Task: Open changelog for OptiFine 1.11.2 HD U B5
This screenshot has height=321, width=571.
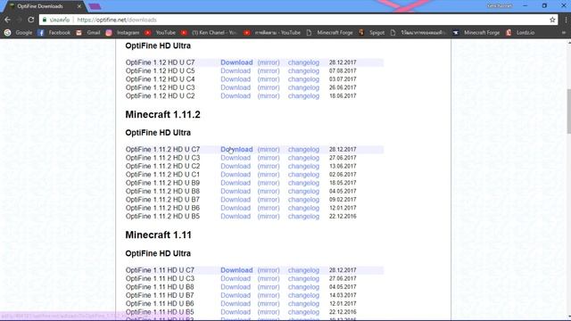Action: [303, 217]
